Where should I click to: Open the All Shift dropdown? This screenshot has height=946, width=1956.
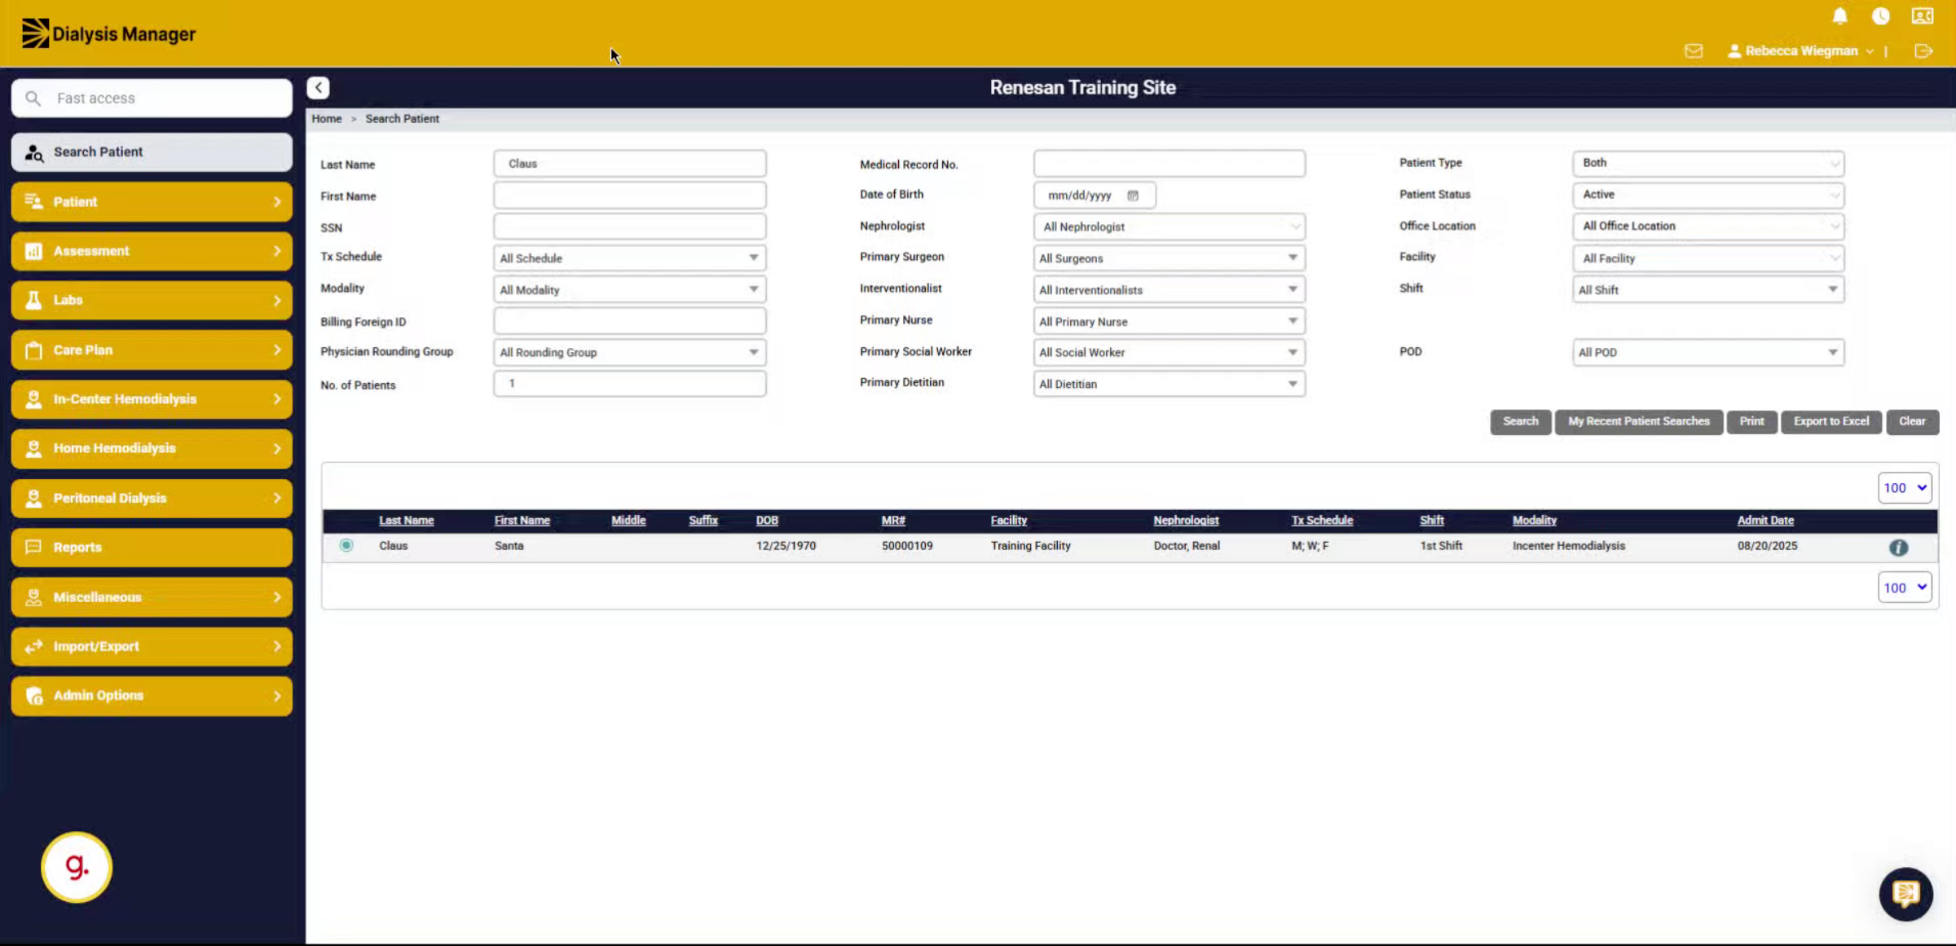coord(1708,290)
